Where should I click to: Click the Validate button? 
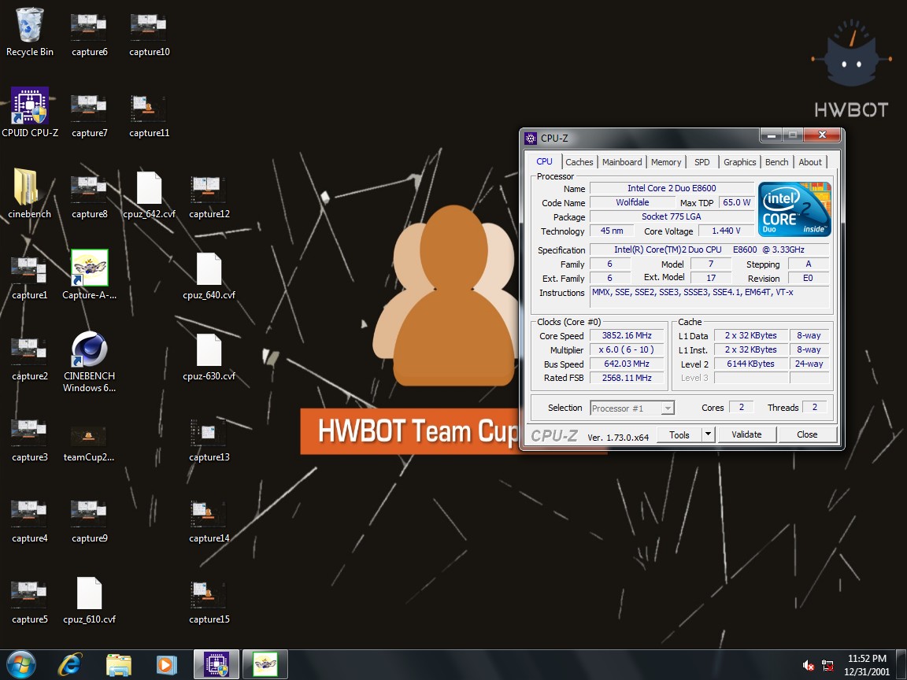tap(746, 434)
